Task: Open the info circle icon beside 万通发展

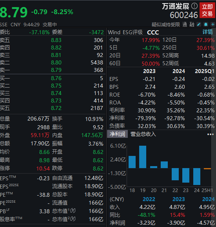Action: coord(194,6)
